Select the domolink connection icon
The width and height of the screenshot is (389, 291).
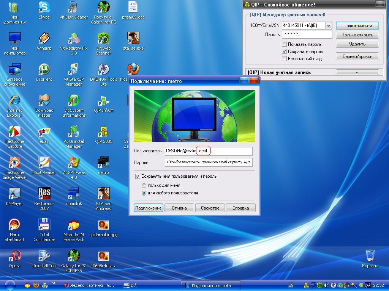pos(74,197)
